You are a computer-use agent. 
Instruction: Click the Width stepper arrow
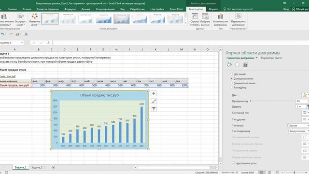tap(308, 106)
